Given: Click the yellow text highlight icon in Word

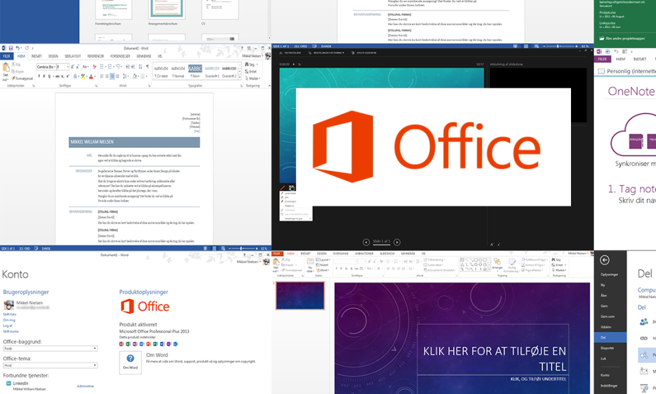Looking at the screenshot, I should 83,76.
